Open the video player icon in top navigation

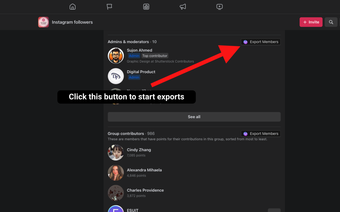[219, 7]
